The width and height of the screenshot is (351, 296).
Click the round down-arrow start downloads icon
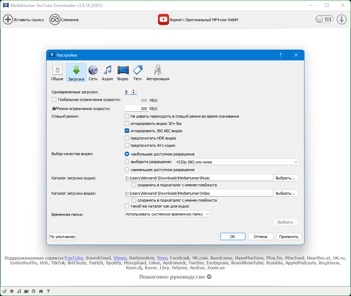(x=341, y=19)
